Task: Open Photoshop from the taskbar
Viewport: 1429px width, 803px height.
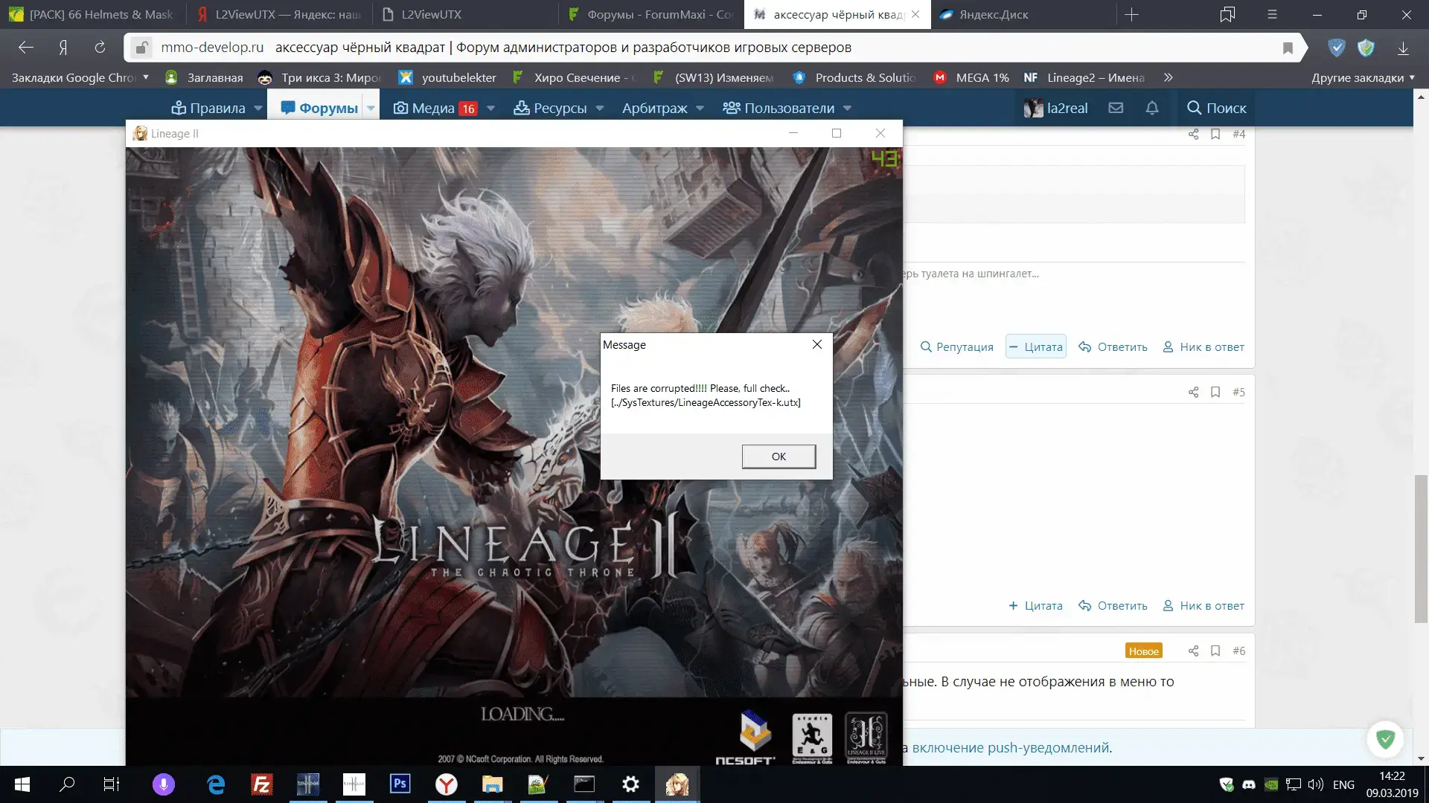Action: tap(400, 784)
